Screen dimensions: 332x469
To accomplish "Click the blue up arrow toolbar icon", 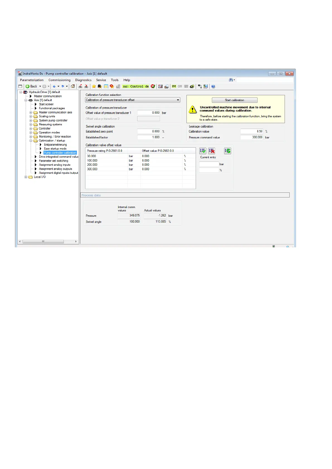I will point(54,86).
